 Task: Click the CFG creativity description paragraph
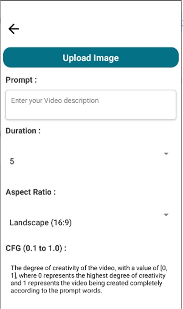click(x=89, y=279)
